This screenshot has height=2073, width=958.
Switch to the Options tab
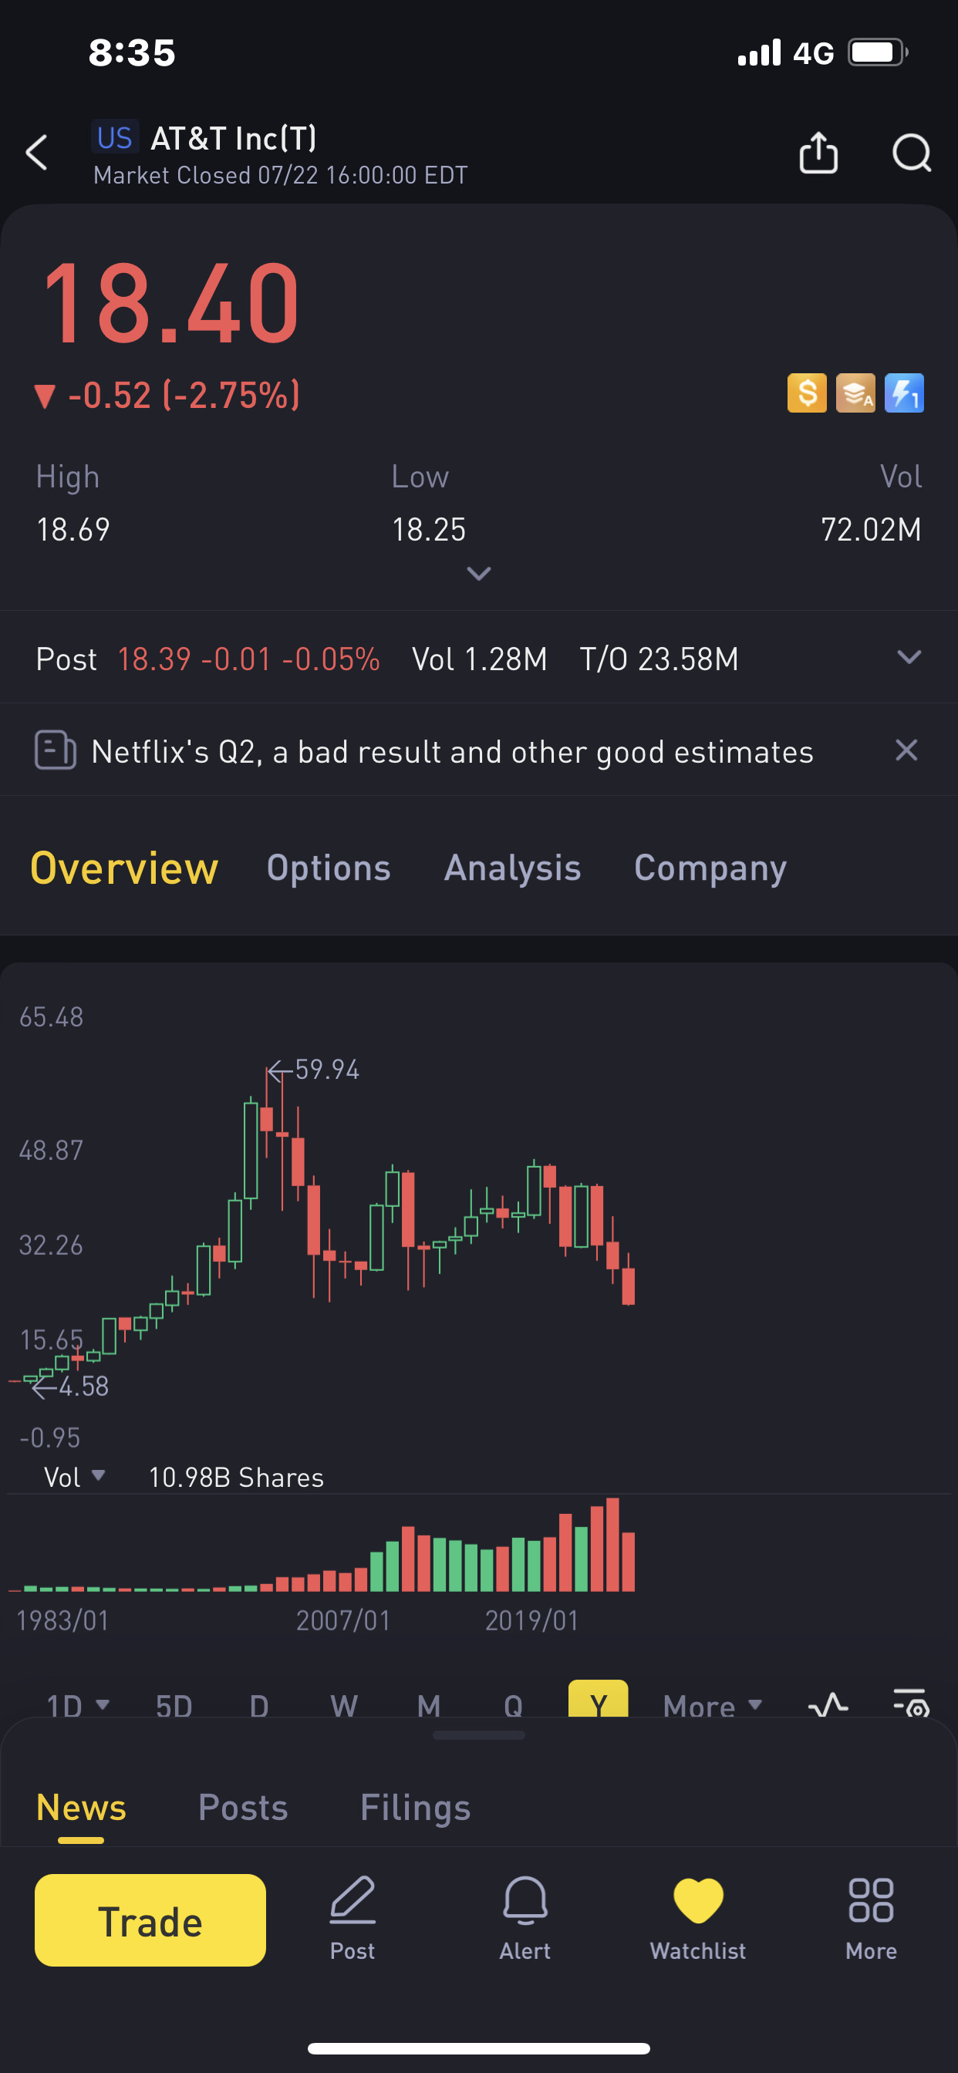(x=329, y=868)
